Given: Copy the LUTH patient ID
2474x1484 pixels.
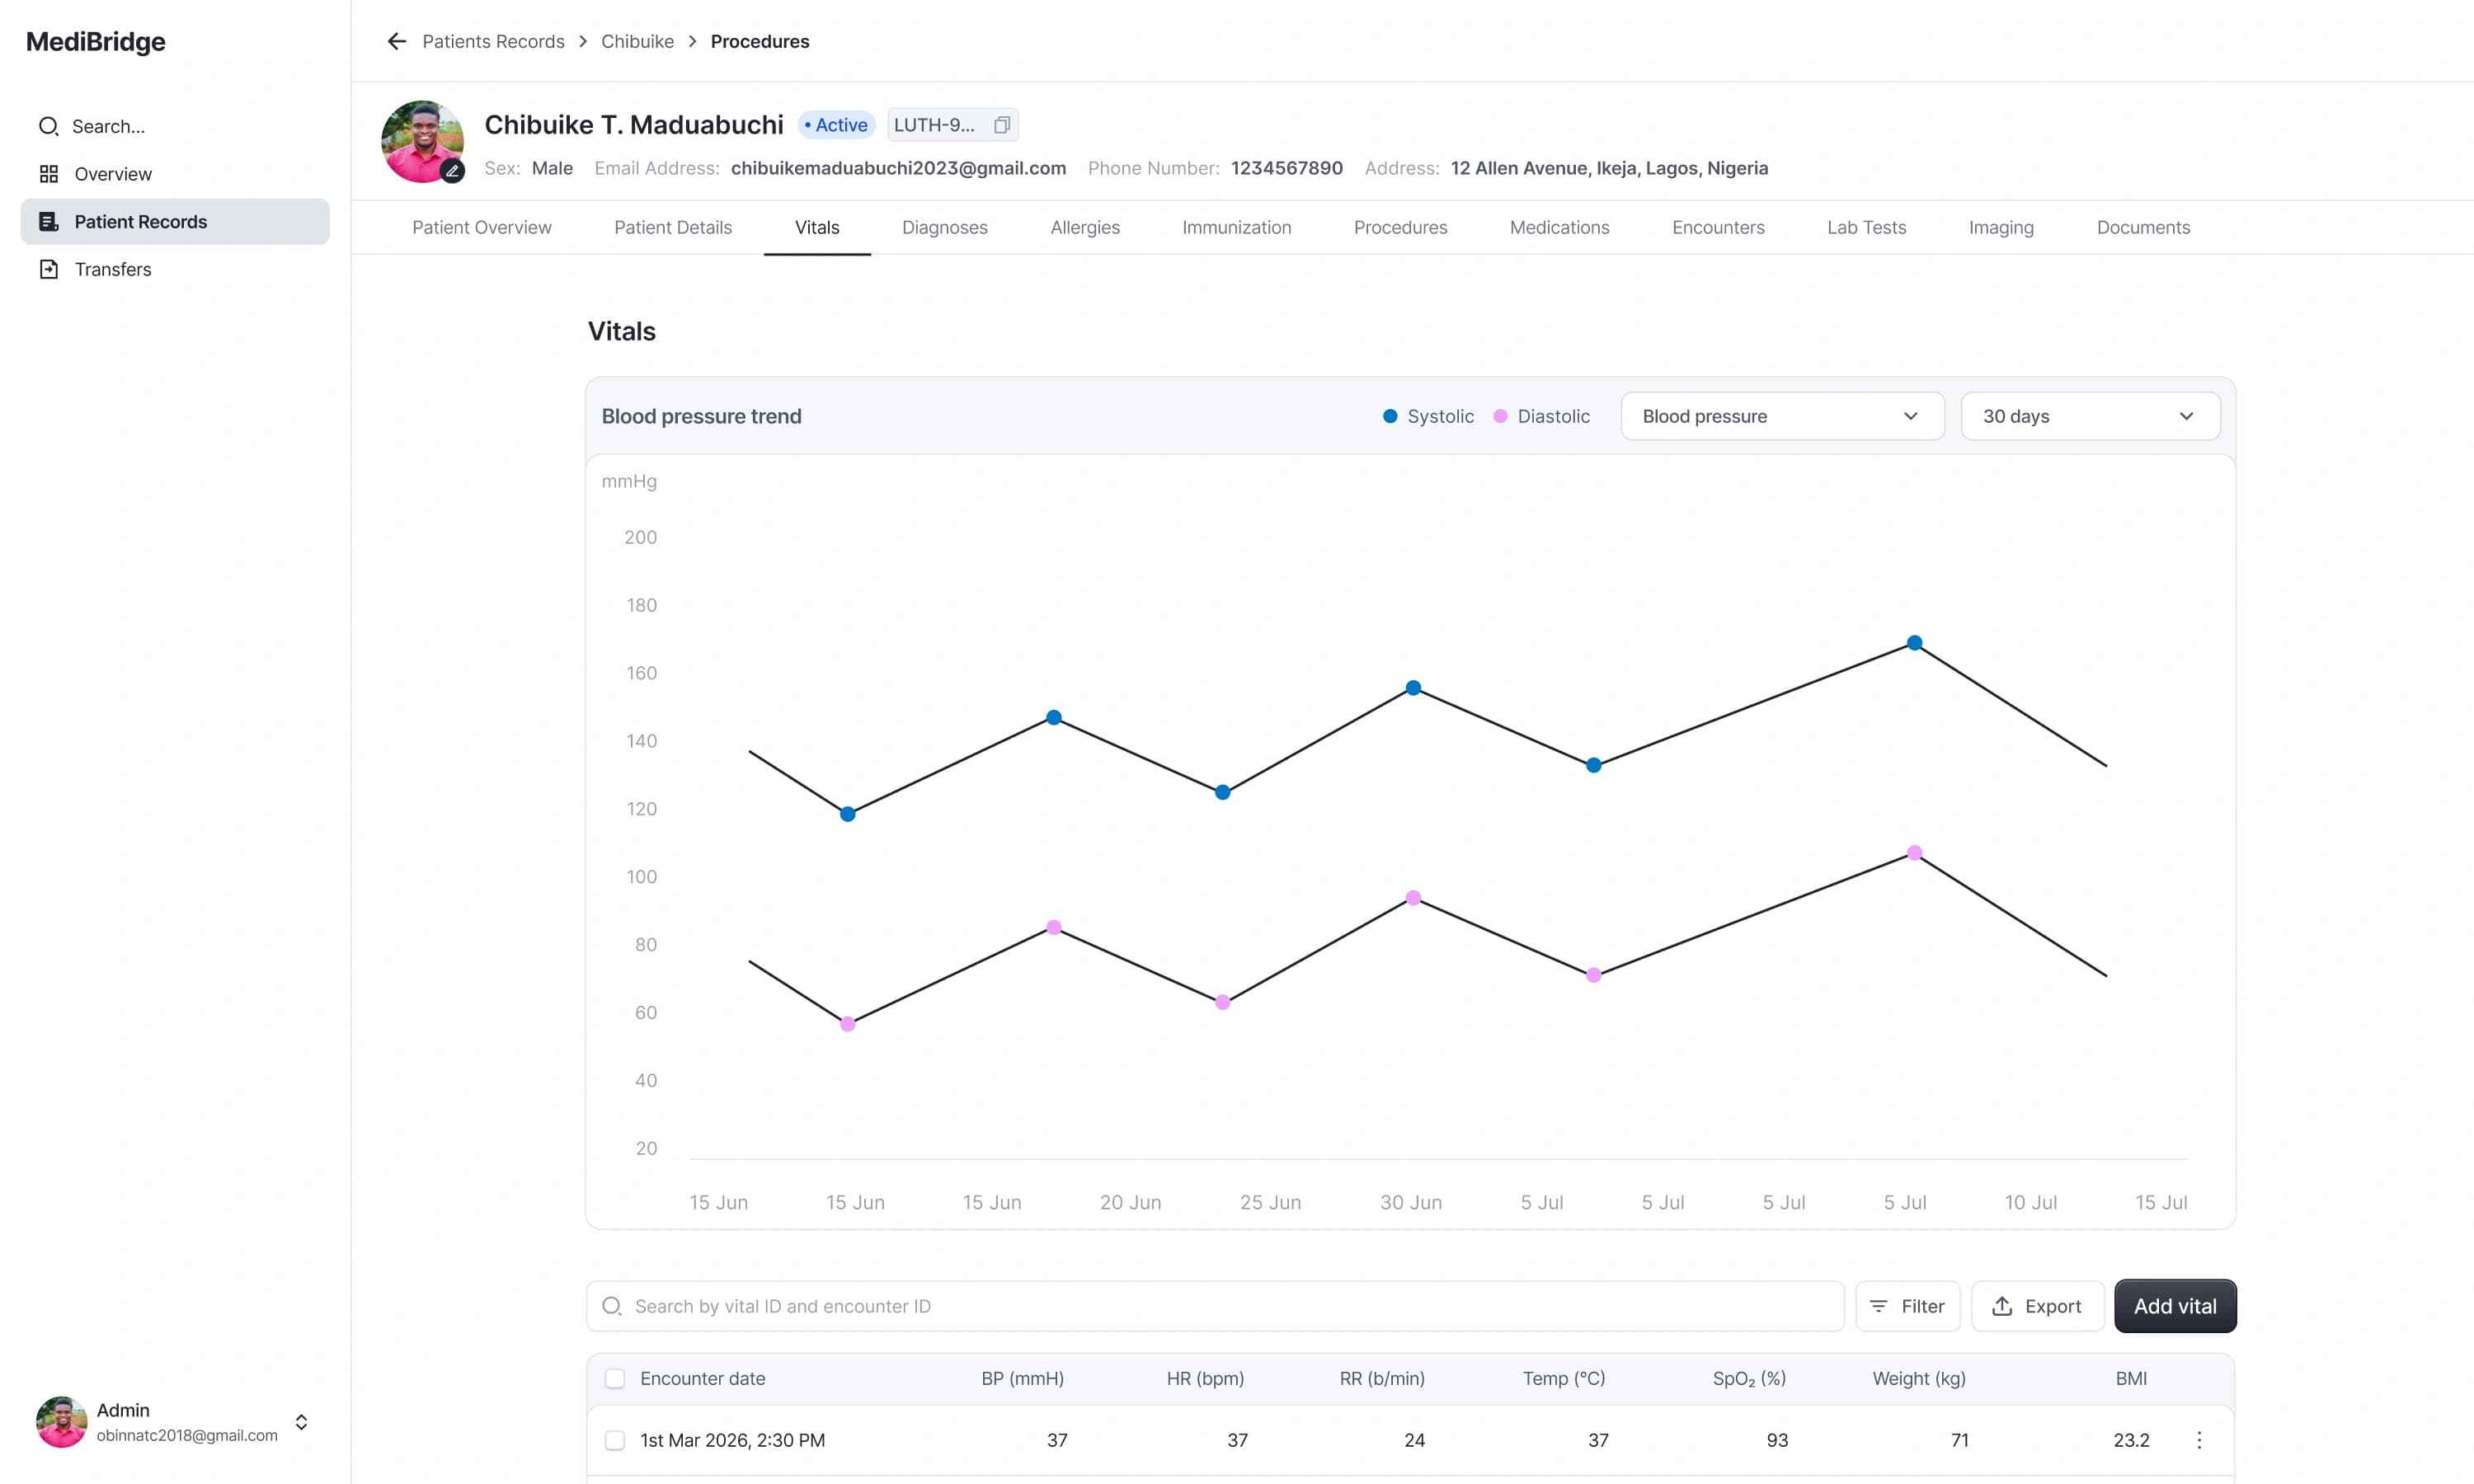Looking at the screenshot, I should click(x=1002, y=125).
